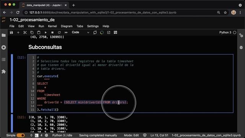Click the output collapse bar beside output [12]
245x138 pixels.
point(12,123)
